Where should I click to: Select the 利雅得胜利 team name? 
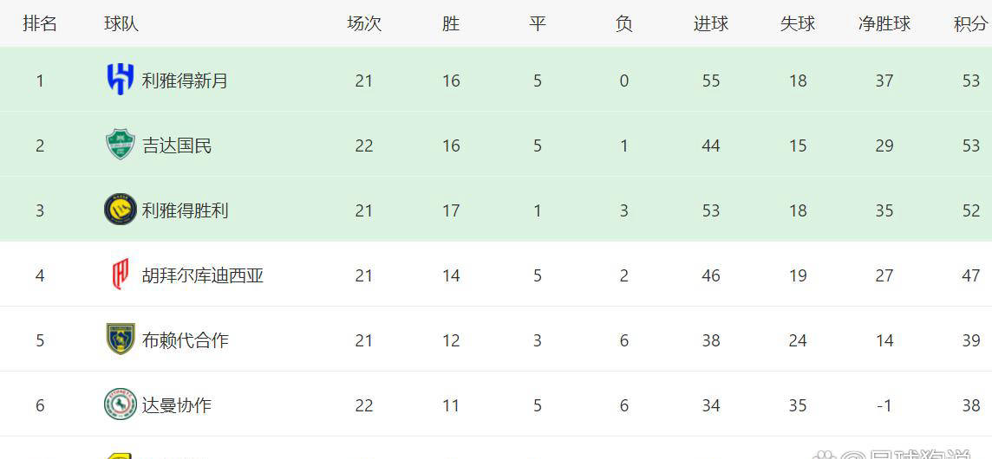click(x=185, y=210)
